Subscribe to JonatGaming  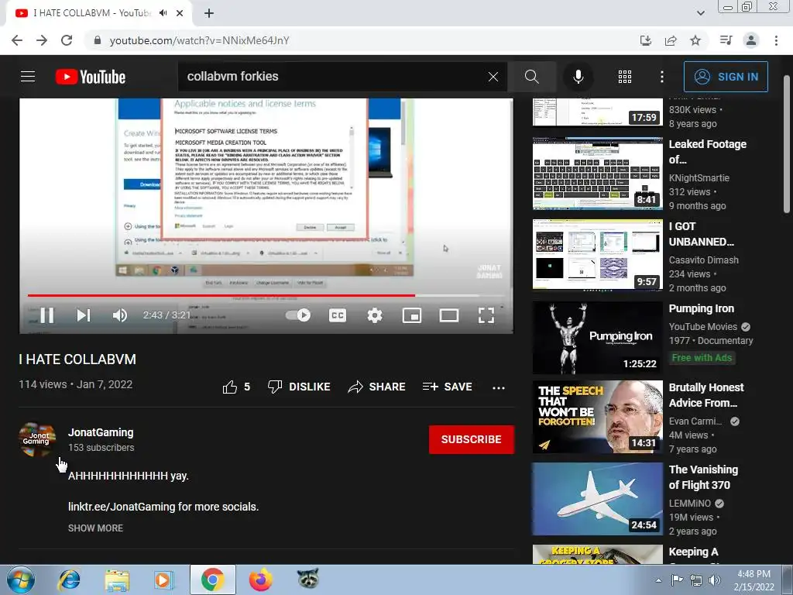pyautogui.click(x=472, y=439)
